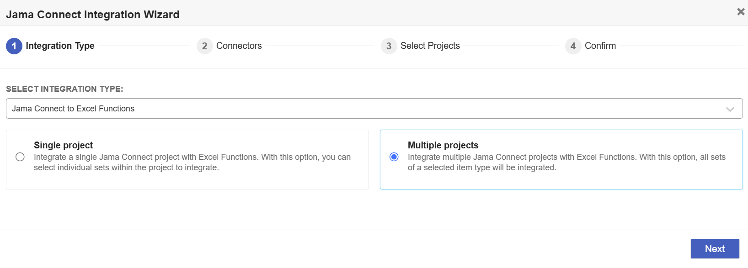This screenshot has width=748, height=268.
Task: Go to Select Projects step label
Action: 430,46
